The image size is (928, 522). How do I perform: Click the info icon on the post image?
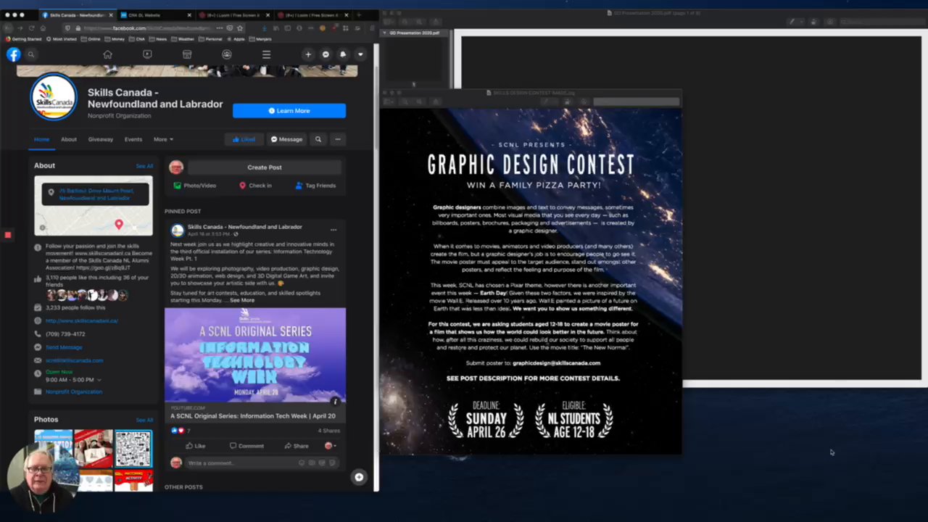tap(335, 401)
